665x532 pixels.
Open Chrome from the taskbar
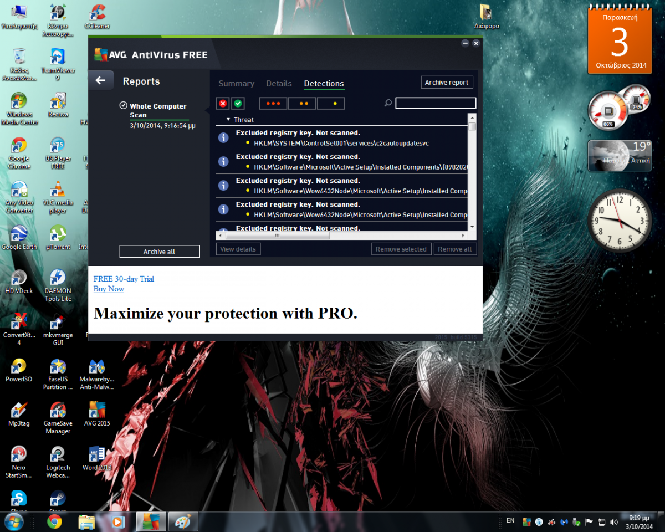[54, 521]
